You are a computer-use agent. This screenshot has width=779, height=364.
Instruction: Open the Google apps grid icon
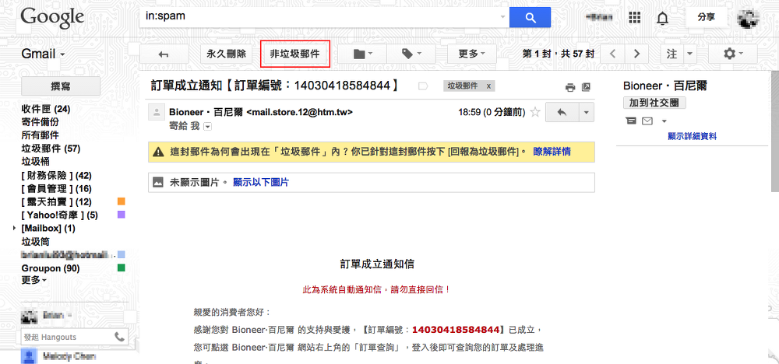tap(634, 19)
